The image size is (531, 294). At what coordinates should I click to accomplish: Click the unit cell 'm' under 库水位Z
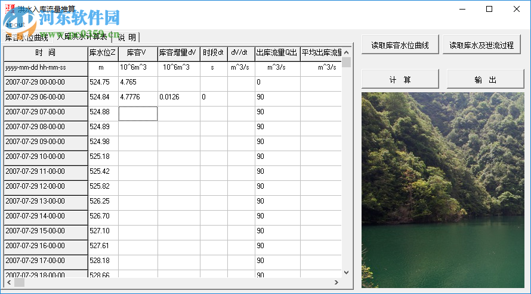tap(103, 68)
